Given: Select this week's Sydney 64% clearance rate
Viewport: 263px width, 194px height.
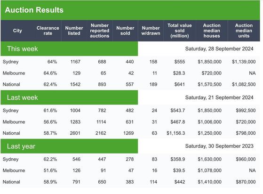Looking at the screenshot, I should click(52, 62).
